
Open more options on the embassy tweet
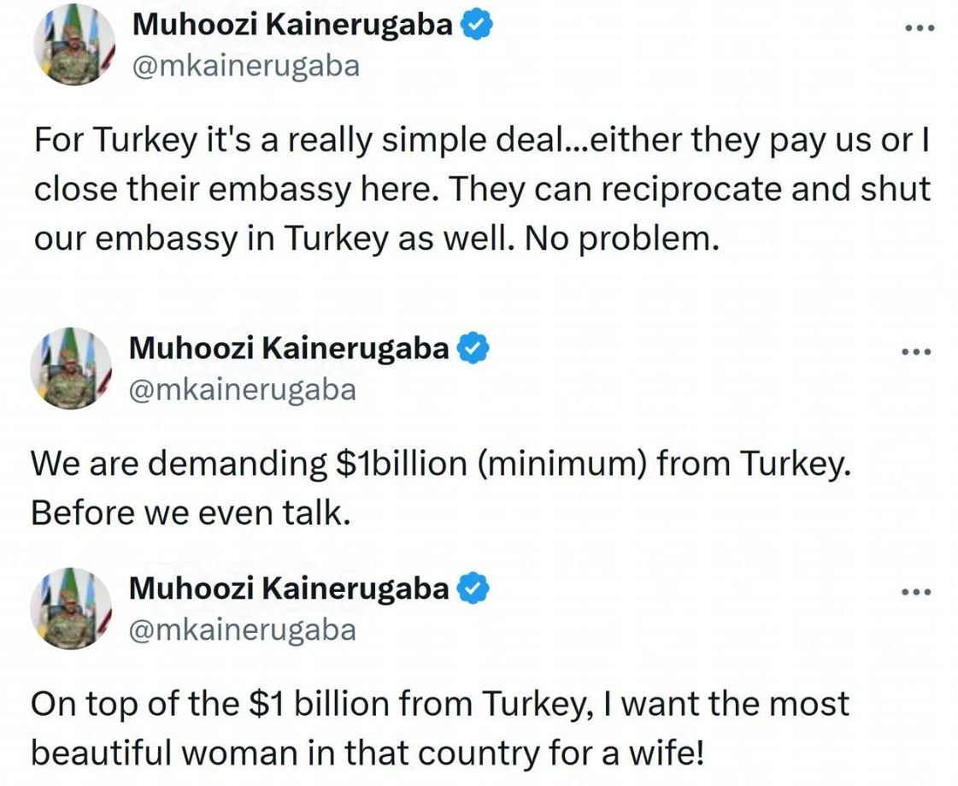coord(920,28)
